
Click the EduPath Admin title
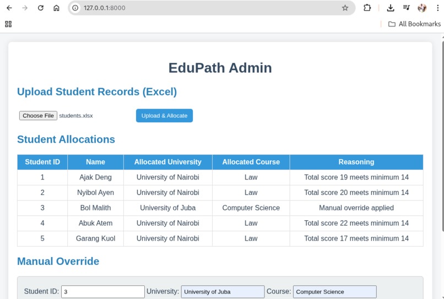point(220,68)
